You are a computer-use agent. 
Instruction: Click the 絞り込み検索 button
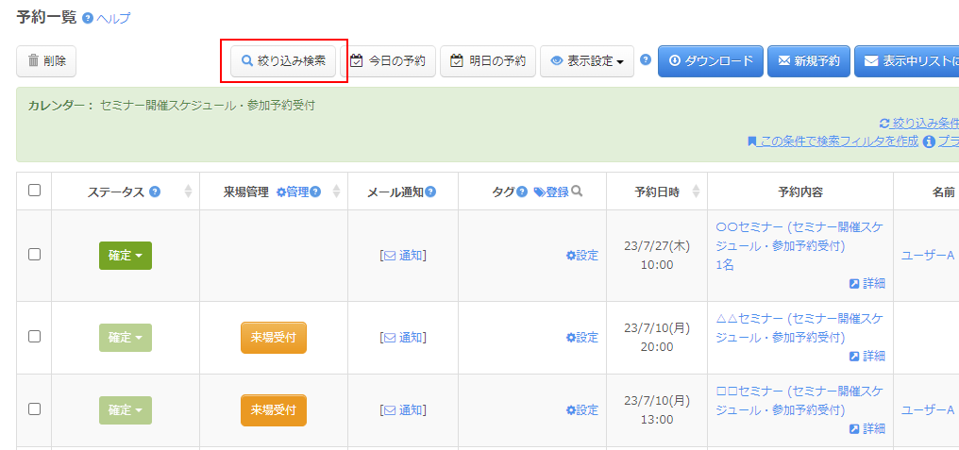[x=283, y=61]
